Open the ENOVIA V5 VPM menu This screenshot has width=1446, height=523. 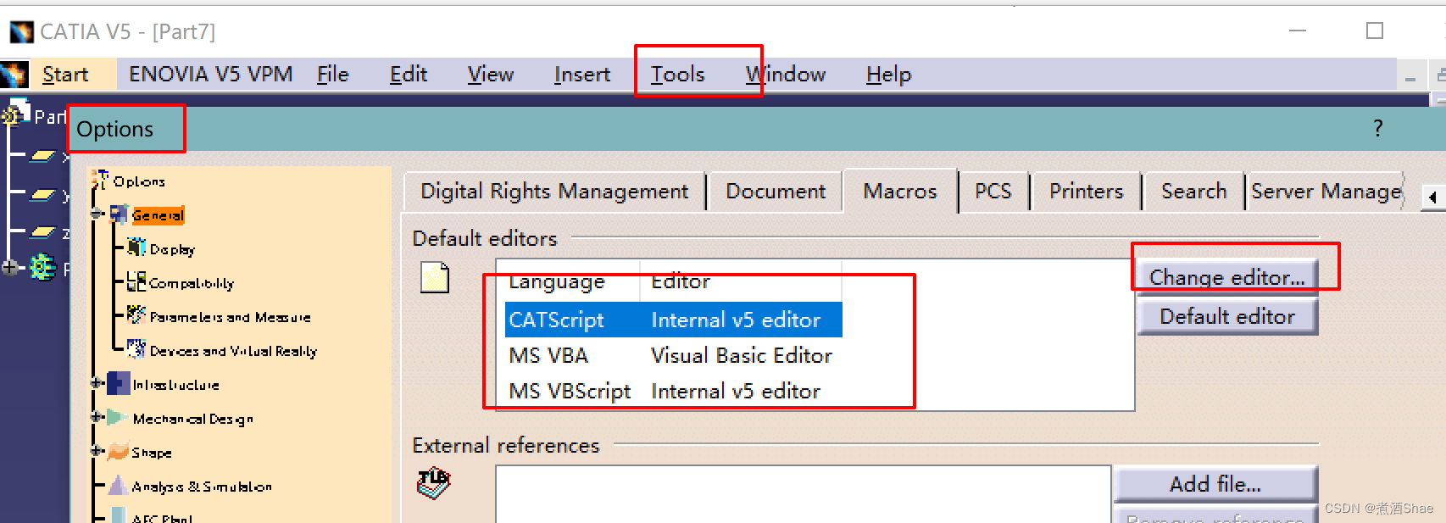pyautogui.click(x=210, y=75)
